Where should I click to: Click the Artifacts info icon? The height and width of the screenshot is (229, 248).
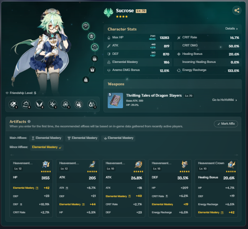pyautogui.click(x=29, y=121)
